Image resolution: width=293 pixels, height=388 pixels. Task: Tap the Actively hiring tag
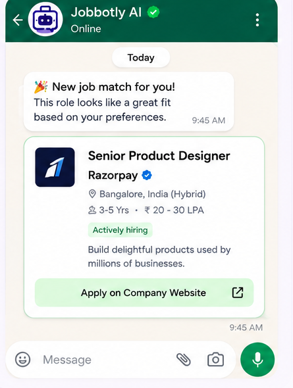click(120, 230)
